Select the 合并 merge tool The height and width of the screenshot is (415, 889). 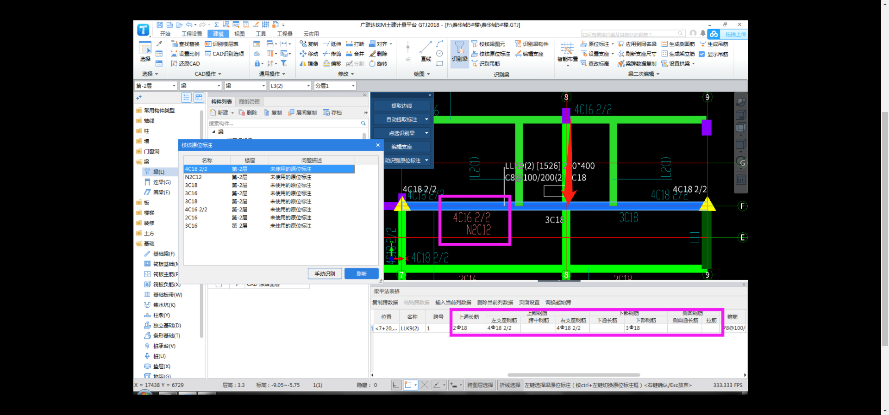(x=355, y=54)
